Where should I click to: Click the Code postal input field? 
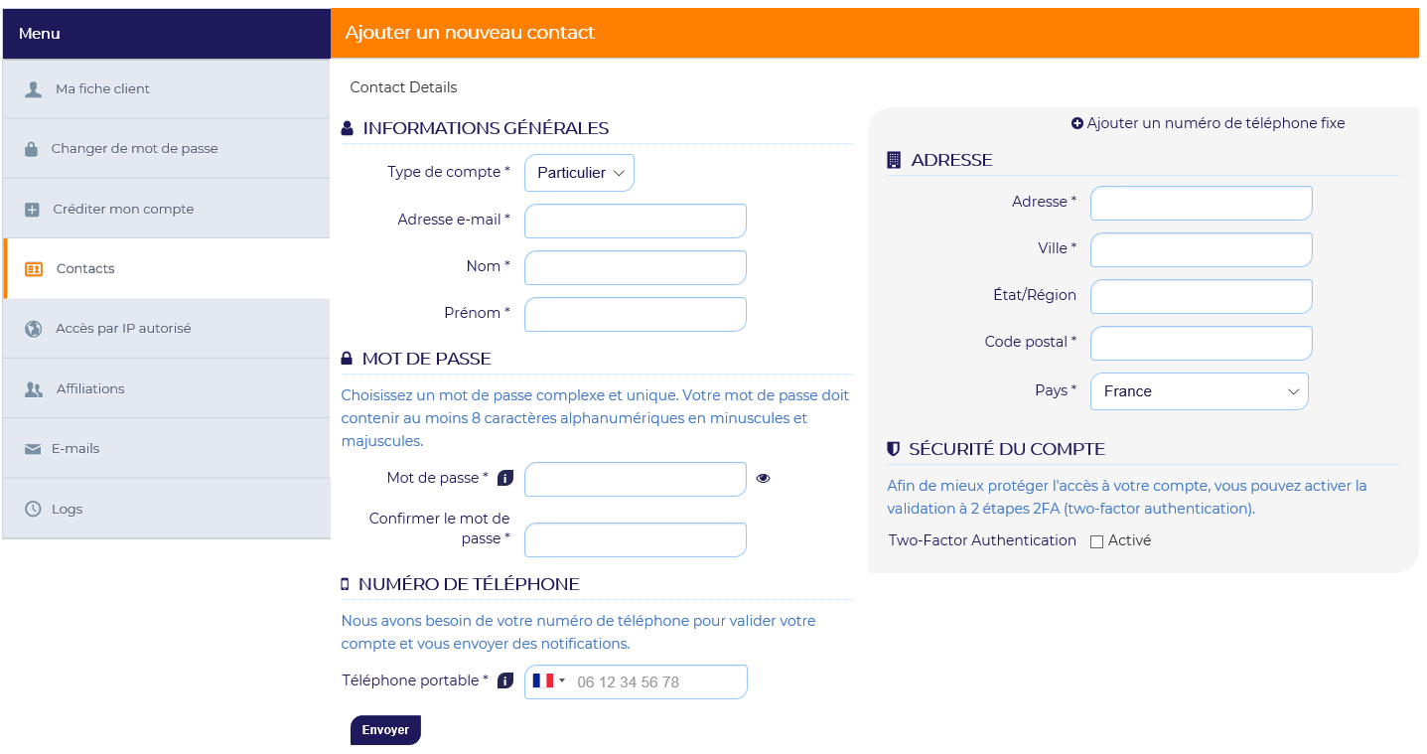point(1201,343)
